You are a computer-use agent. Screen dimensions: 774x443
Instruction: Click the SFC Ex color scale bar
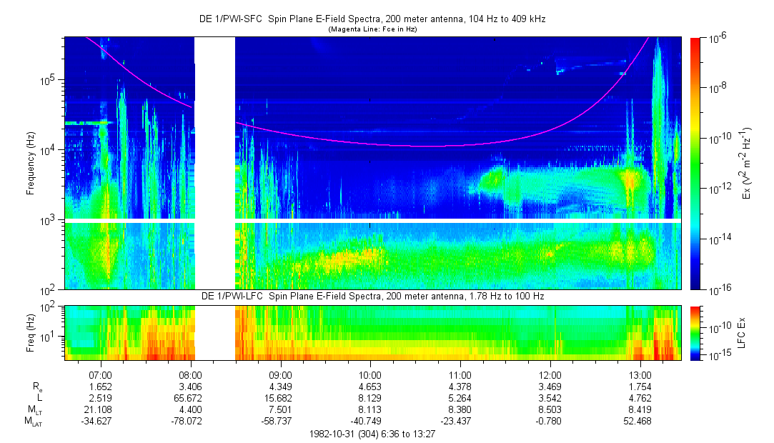pos(695,164)
